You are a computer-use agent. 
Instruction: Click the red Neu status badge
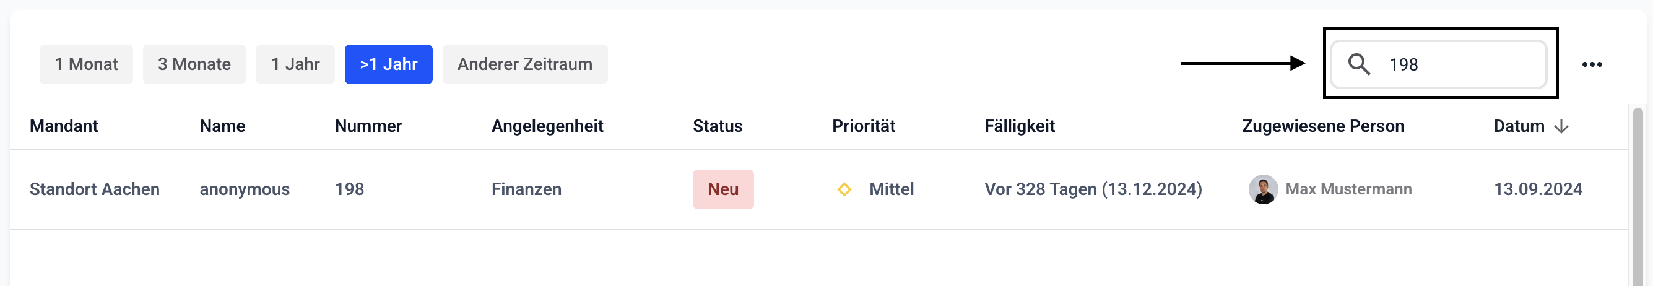722,189
